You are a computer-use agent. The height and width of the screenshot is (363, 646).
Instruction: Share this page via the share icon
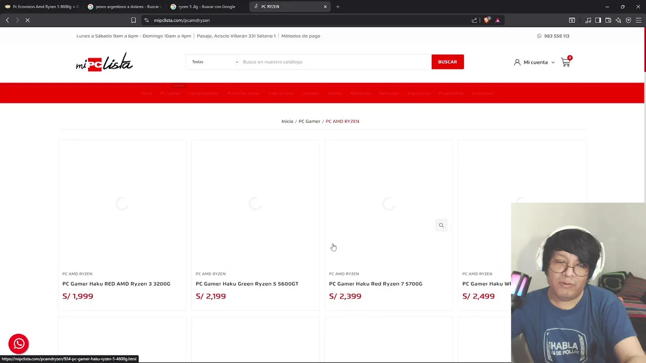tap(474, 20)
